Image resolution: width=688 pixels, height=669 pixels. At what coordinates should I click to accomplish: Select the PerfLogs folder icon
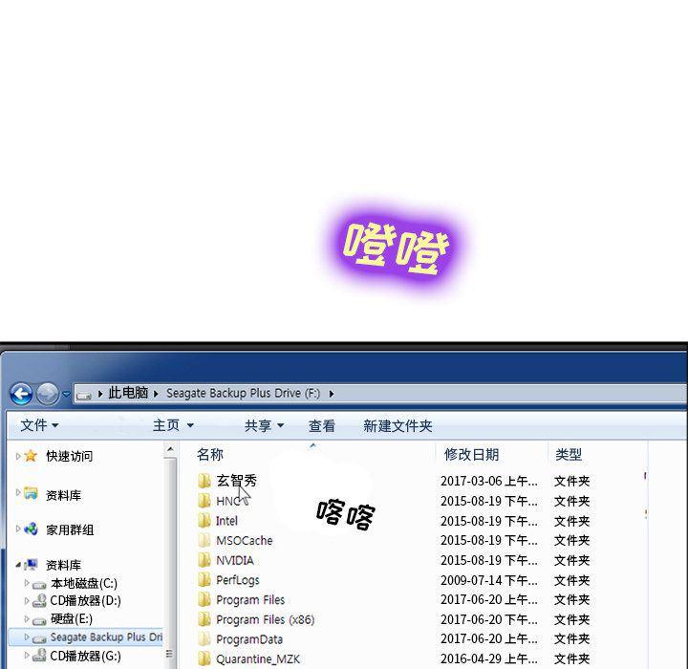[x=204, y=580]
